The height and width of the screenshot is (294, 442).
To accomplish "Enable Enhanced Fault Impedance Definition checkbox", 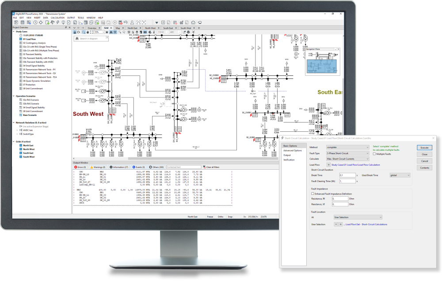I will (312, 194).
